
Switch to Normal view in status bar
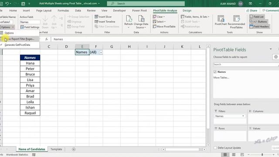pyautogui.click(x=225, y=154)
